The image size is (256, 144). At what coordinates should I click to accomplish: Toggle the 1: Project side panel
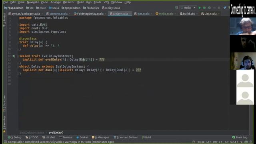tap(4, 20)
